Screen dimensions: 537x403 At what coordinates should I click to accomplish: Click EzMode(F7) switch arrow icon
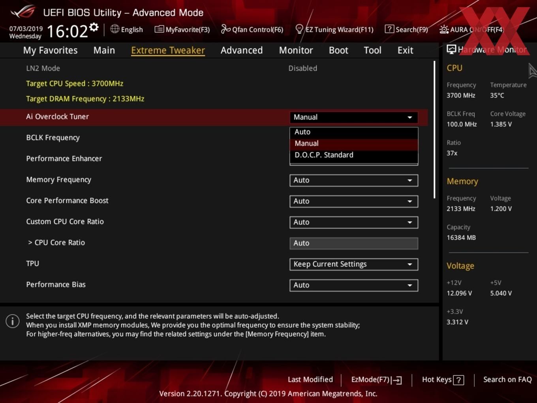click(x=397, y=380)
